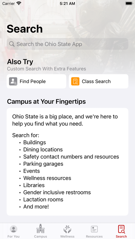Go to the Wellness tab label
The width and height of the screenshot is (135, 239).
coord(67,236)
